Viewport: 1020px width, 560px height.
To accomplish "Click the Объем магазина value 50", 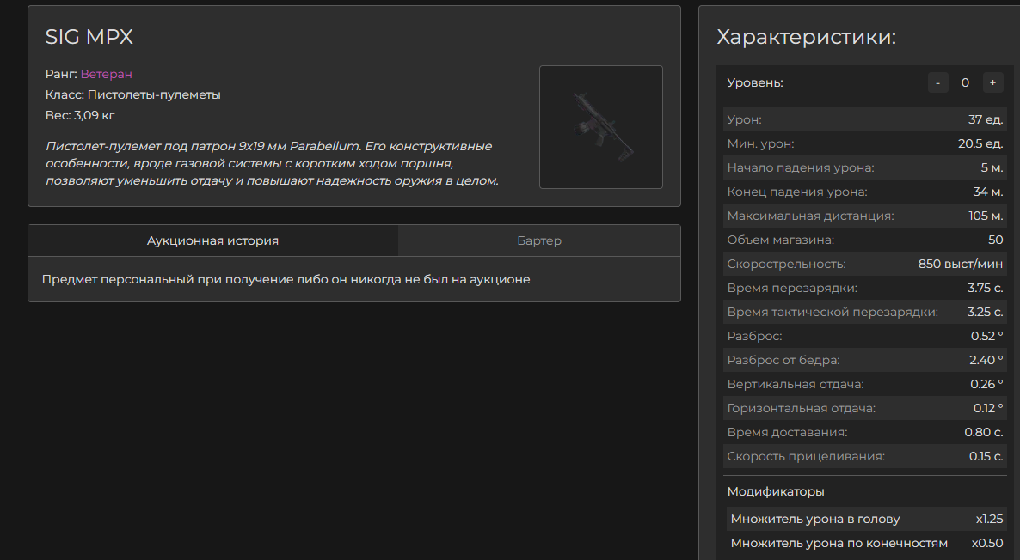I will [996, 240].
